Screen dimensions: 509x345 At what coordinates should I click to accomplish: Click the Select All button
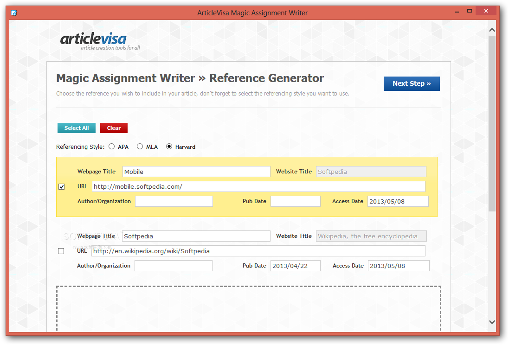click(x=77, y=128)
